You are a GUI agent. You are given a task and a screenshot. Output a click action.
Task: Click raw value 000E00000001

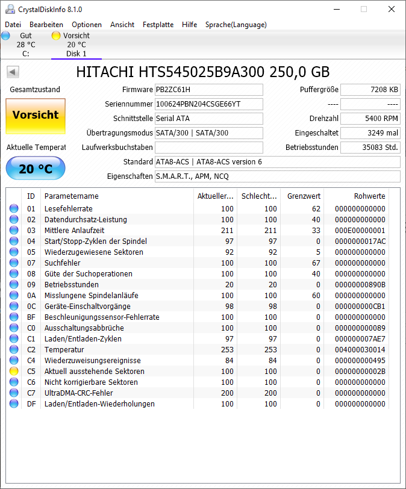(x=360, y=230)
